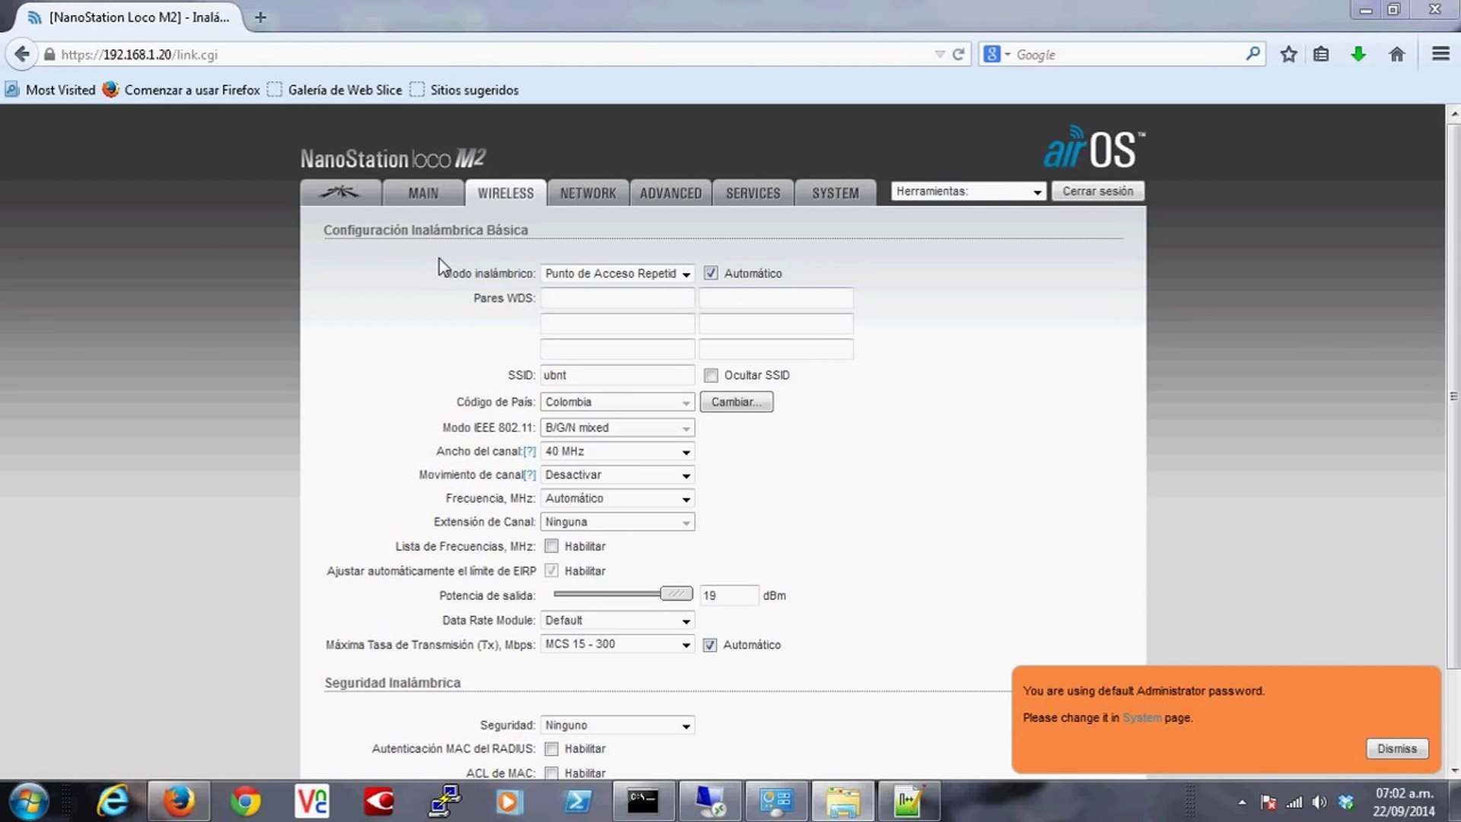Open the VNC icon in taskbar
The height and width of the screenshot is (822, 1461).
click(x=312, y=801)
